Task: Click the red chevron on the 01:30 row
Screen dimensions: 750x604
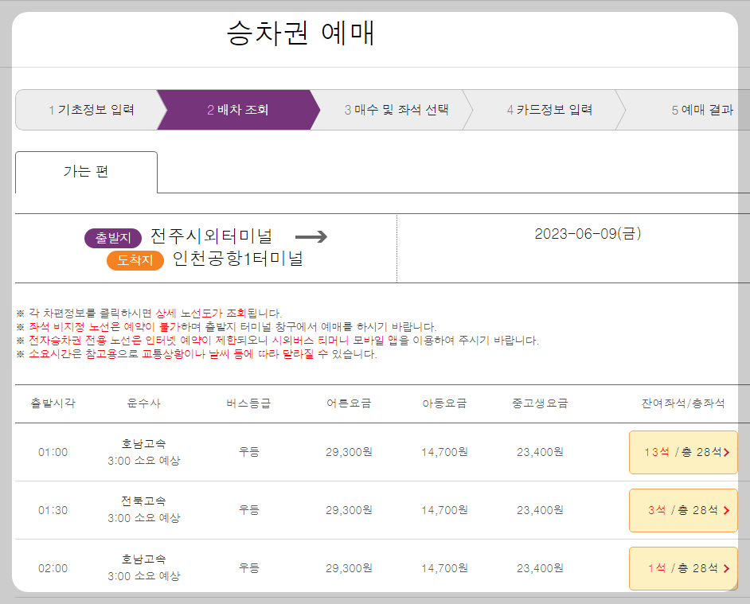Action: [x=727, y=511]
